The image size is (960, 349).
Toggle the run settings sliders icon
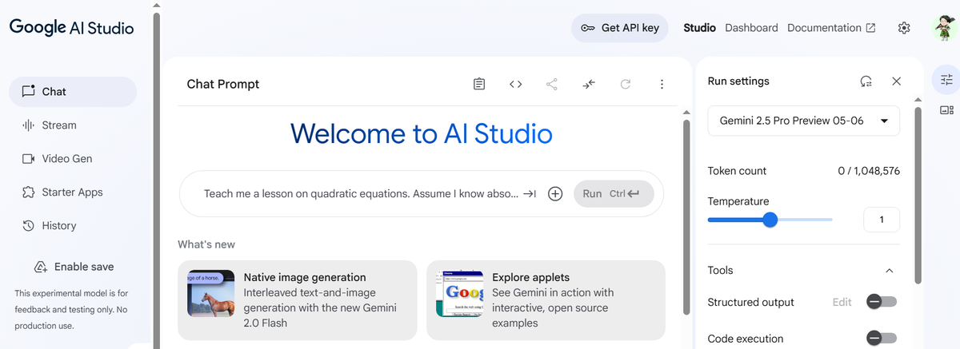pyautogui.click(x=947, y=79)
